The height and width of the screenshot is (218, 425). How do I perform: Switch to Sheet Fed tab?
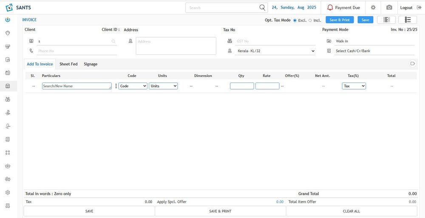pyautogui.click(x=68, y=64)
